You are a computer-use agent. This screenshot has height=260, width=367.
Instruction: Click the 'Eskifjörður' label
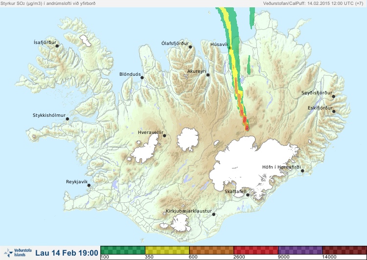tap(320, 108)
